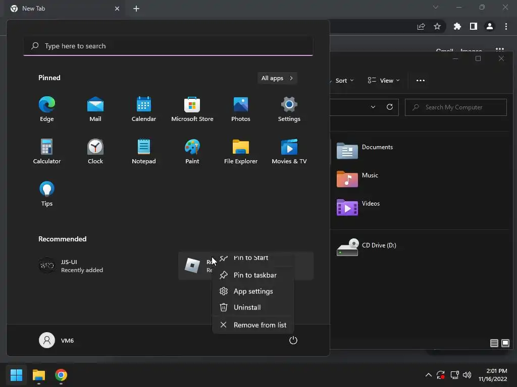Open the Google apps grid
Screen dimensions: 517x387
coord(500,50)
